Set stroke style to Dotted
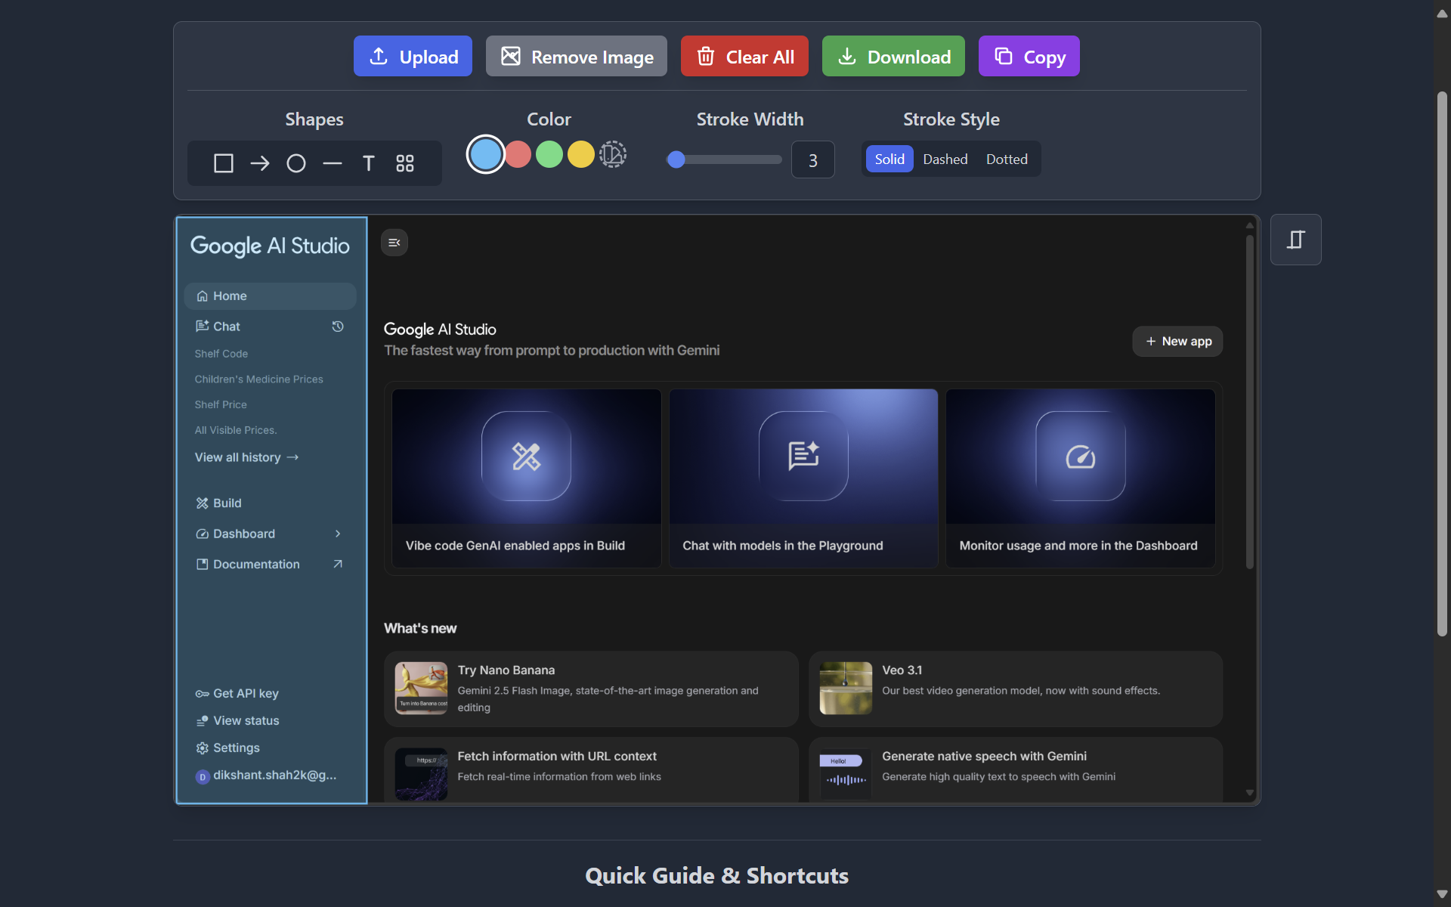The width and height of the screenshot is (1451, 907). [x=1006, y=159]
